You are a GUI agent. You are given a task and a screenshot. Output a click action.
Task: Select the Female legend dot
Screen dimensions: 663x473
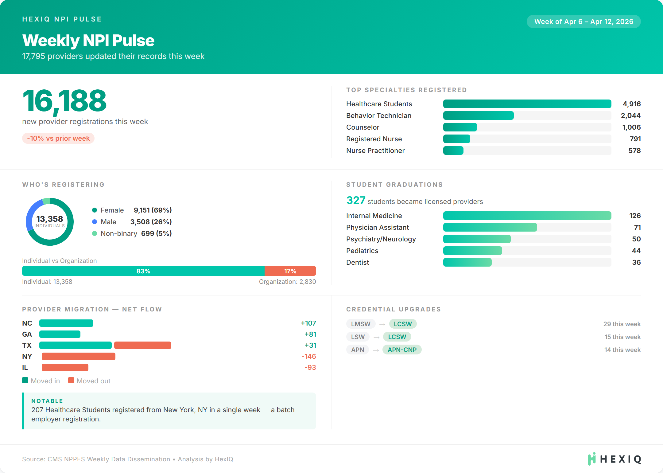pyautogui.click(x=94, y=210)
